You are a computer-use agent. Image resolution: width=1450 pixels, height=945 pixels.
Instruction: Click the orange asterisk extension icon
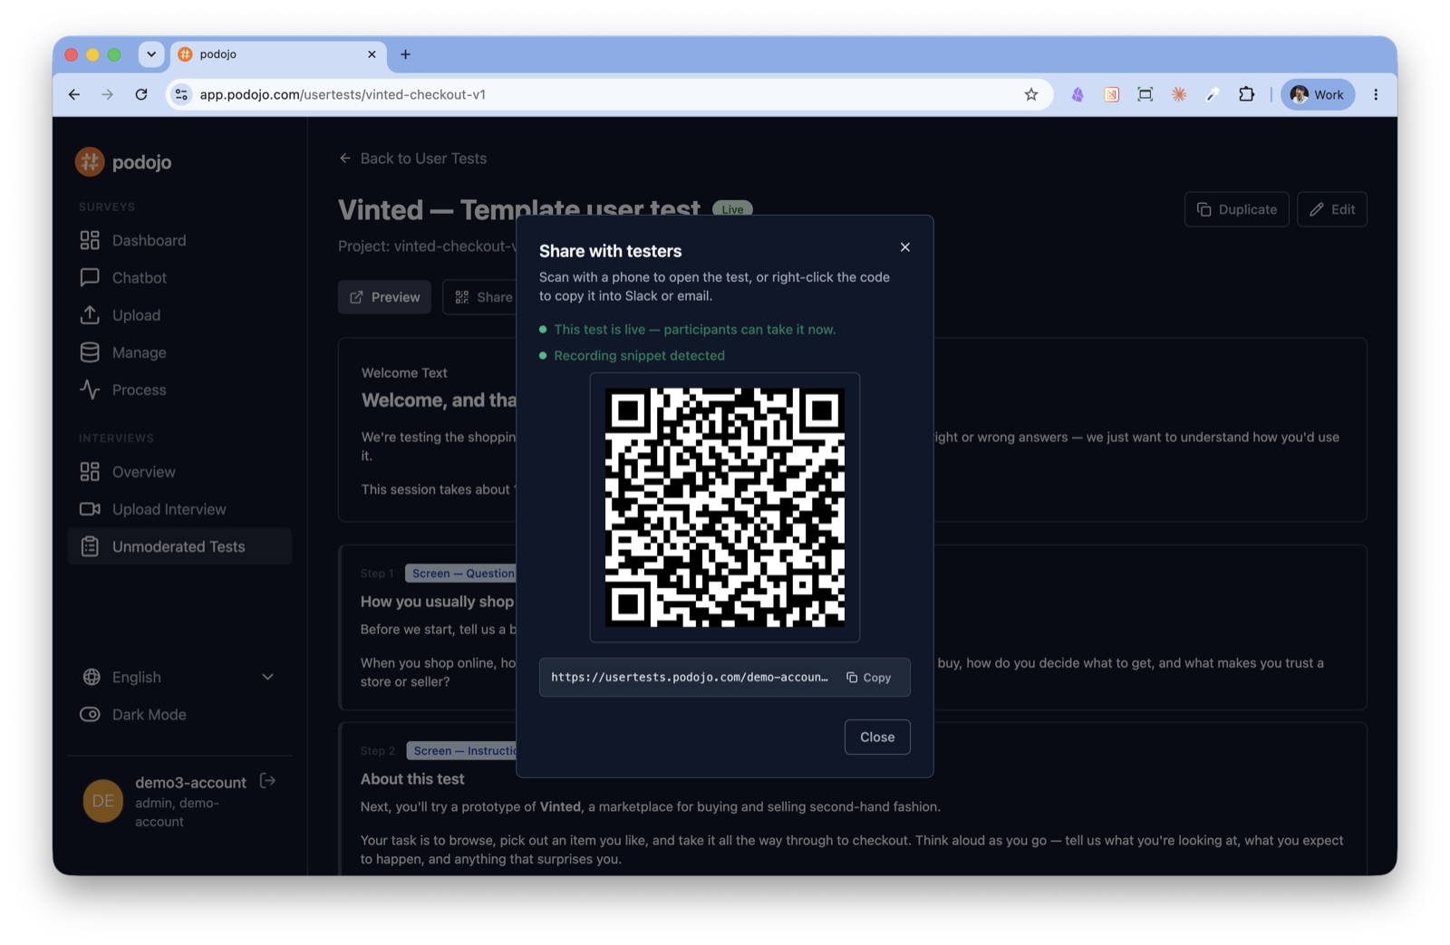(x=1179, y=94)
